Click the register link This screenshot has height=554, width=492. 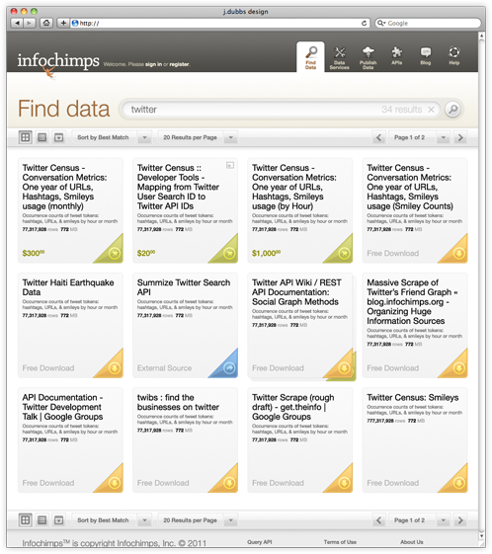[x=179, y=64]
